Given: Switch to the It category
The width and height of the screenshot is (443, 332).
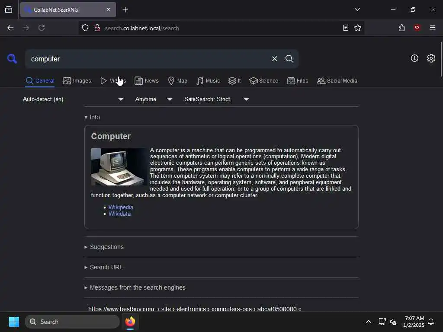Looking at the screenshot, I should pos(234,81).
